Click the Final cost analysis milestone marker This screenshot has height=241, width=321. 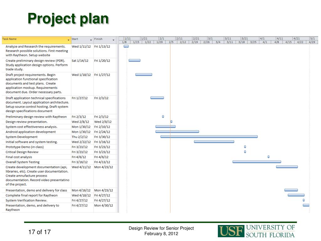[x=268, y=157]
